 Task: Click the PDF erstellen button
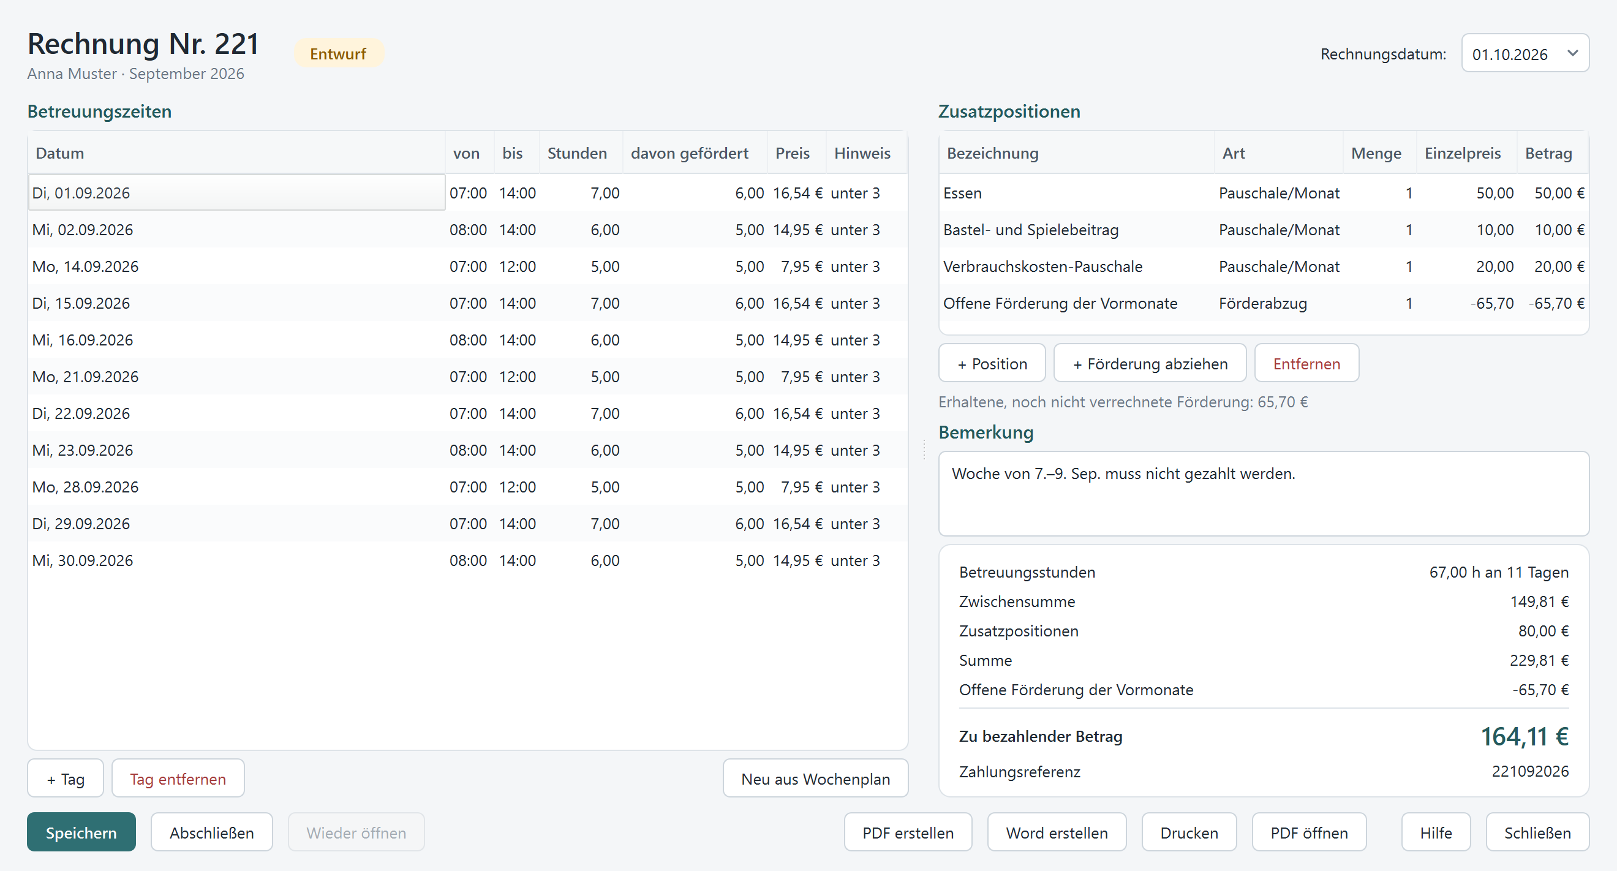[x=908, y=832]
